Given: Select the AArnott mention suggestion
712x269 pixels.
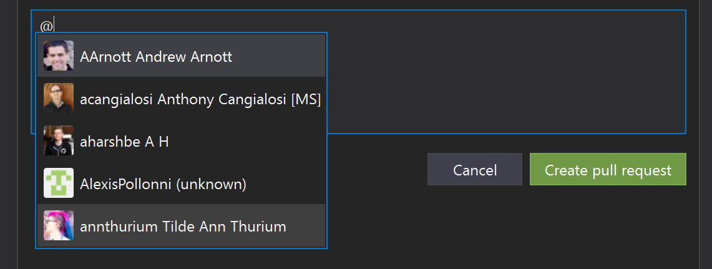Looking at the screenshot, I should click(x=181, y=56).
